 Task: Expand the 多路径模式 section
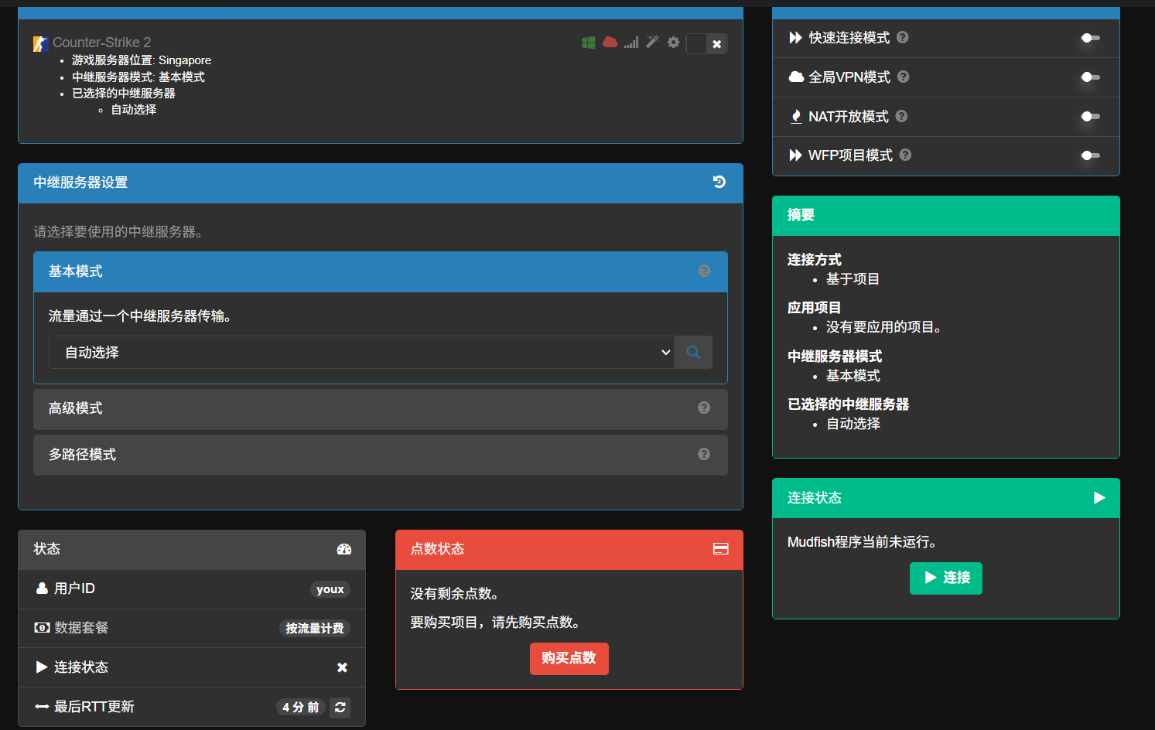[380, 455]
